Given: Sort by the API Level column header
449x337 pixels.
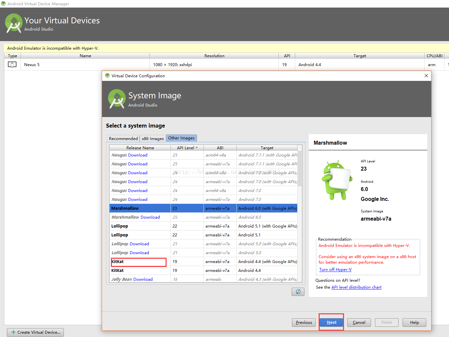Looking at the screenshot, I should [187, 148].
